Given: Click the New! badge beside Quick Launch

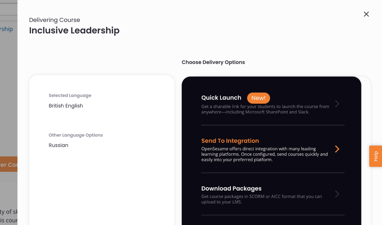Looking at the screenshot, I should 259,98.
